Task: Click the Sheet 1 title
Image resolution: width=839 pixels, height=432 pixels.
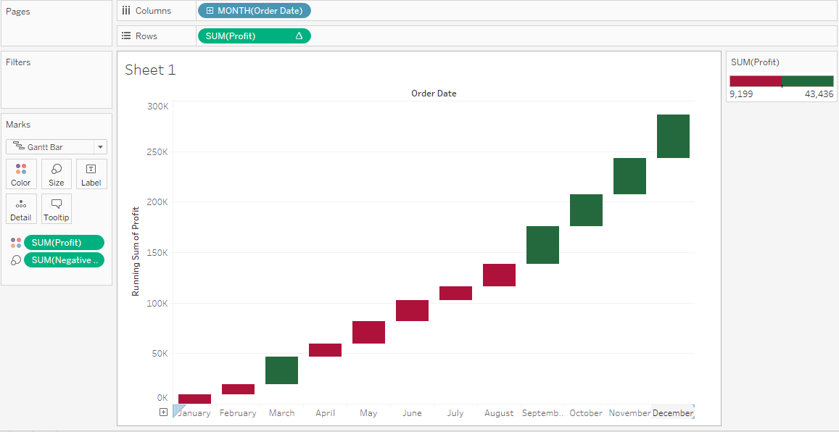Action: click(x=150, y=70)
